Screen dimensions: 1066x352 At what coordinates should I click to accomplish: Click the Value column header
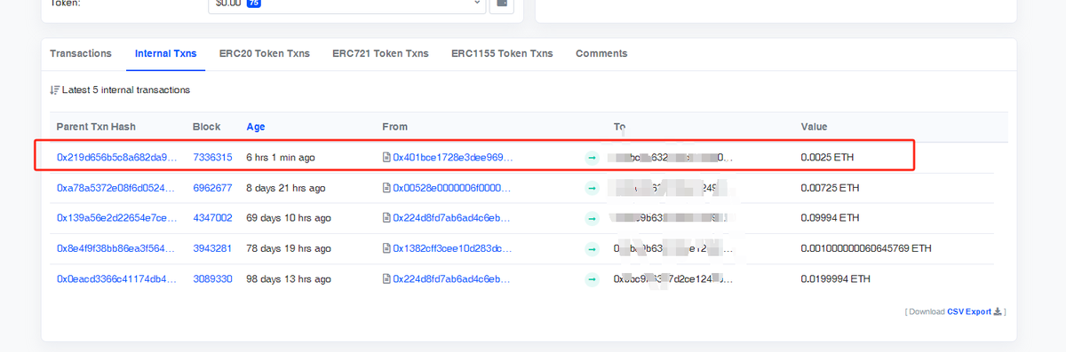click(x=815, y=127)
